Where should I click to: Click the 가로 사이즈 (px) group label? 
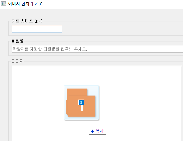[27, 21]
